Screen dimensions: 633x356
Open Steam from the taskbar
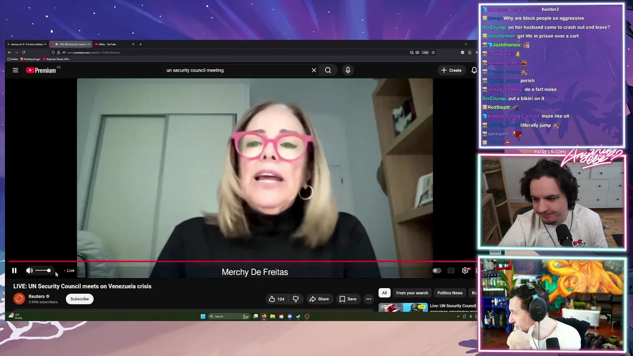(x=298, y=316)
